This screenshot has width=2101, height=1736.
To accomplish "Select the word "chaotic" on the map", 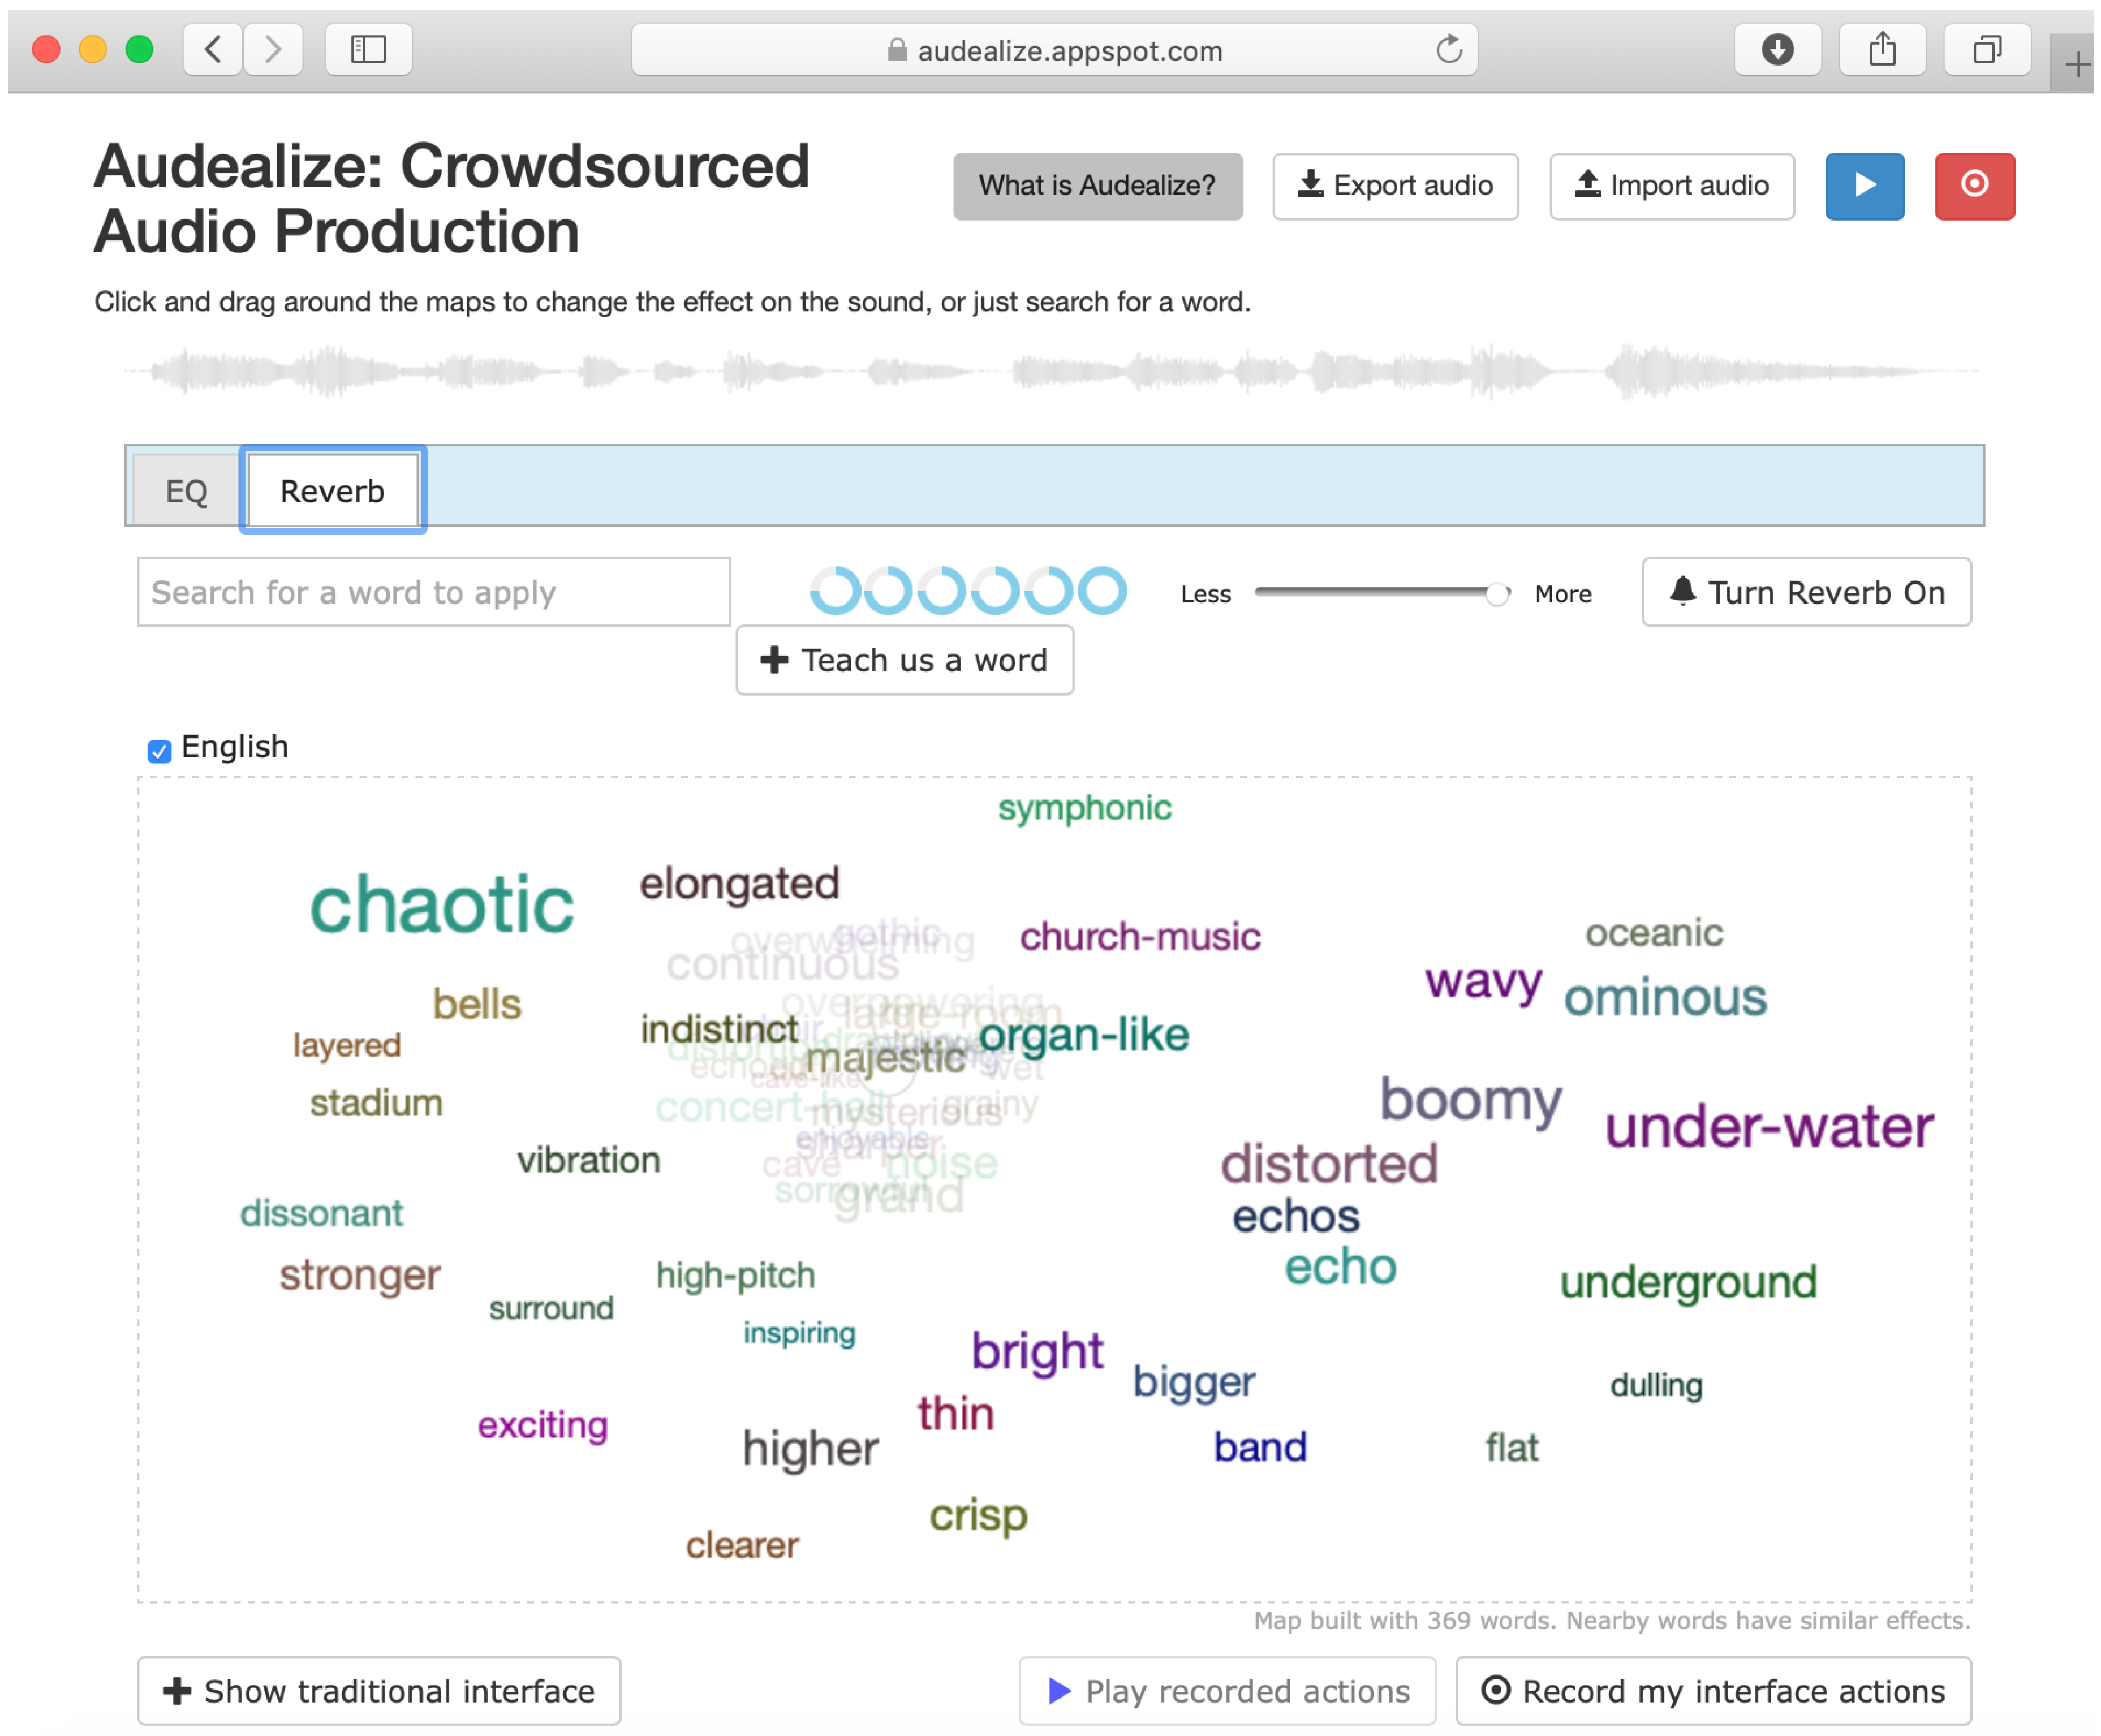I will point(441,905).
